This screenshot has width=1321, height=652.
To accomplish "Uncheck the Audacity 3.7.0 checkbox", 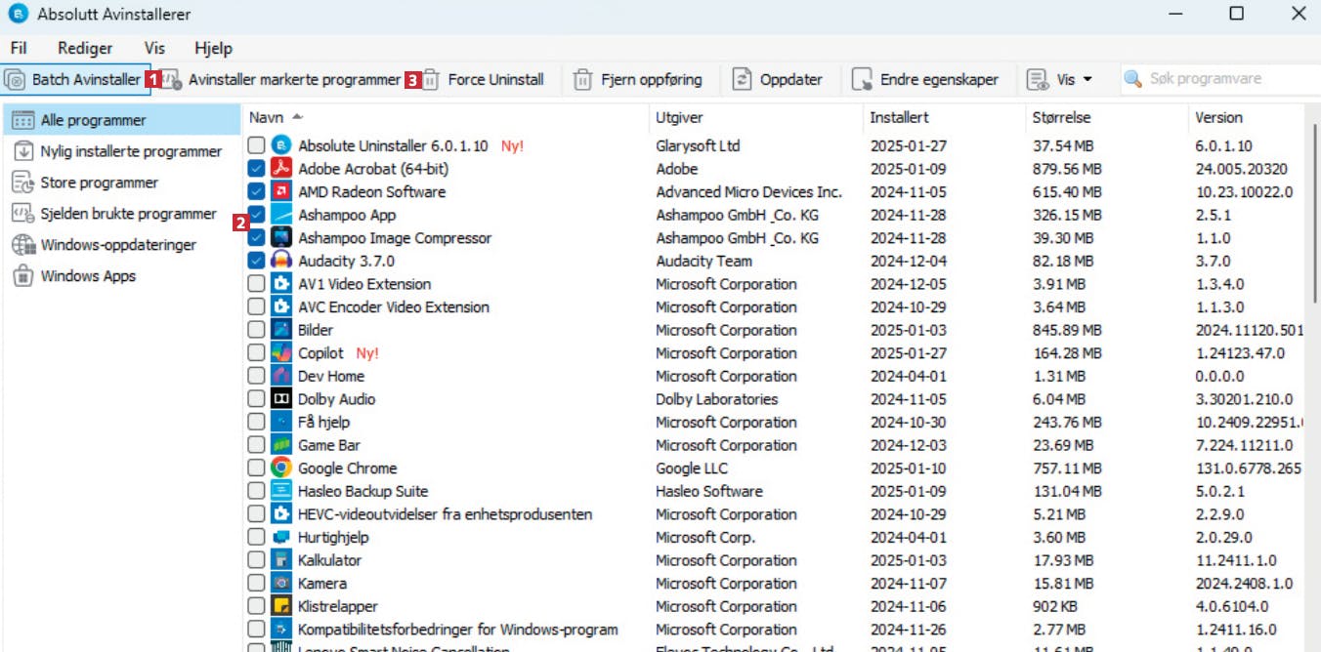I will tap(256, 261).
